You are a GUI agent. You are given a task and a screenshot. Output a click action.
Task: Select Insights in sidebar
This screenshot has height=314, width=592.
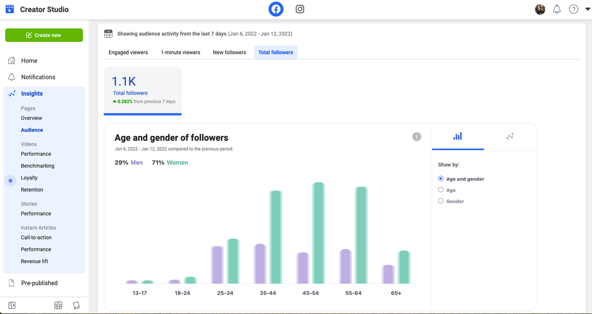(x=32, y=93)
